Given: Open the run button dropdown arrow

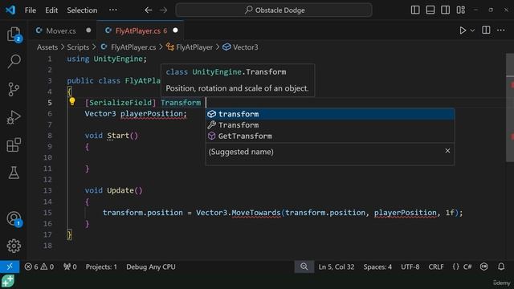Looking at the screenshot, I should tap(472, 31).
